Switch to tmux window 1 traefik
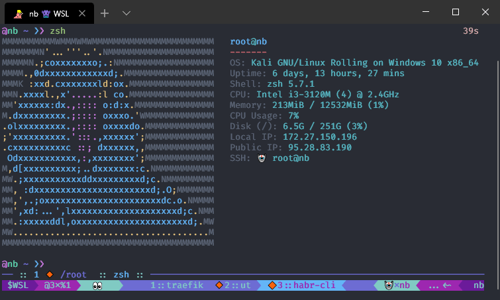The width and height of the screenshot is (500, 300). click(x=177, y=285)
